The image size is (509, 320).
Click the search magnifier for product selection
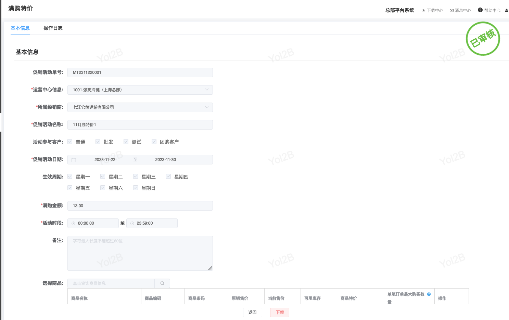(x=162, y=283)
